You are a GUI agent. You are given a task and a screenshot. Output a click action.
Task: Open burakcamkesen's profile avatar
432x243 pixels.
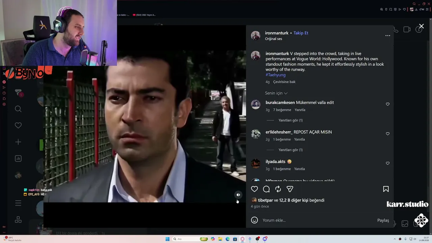point(255,105)
